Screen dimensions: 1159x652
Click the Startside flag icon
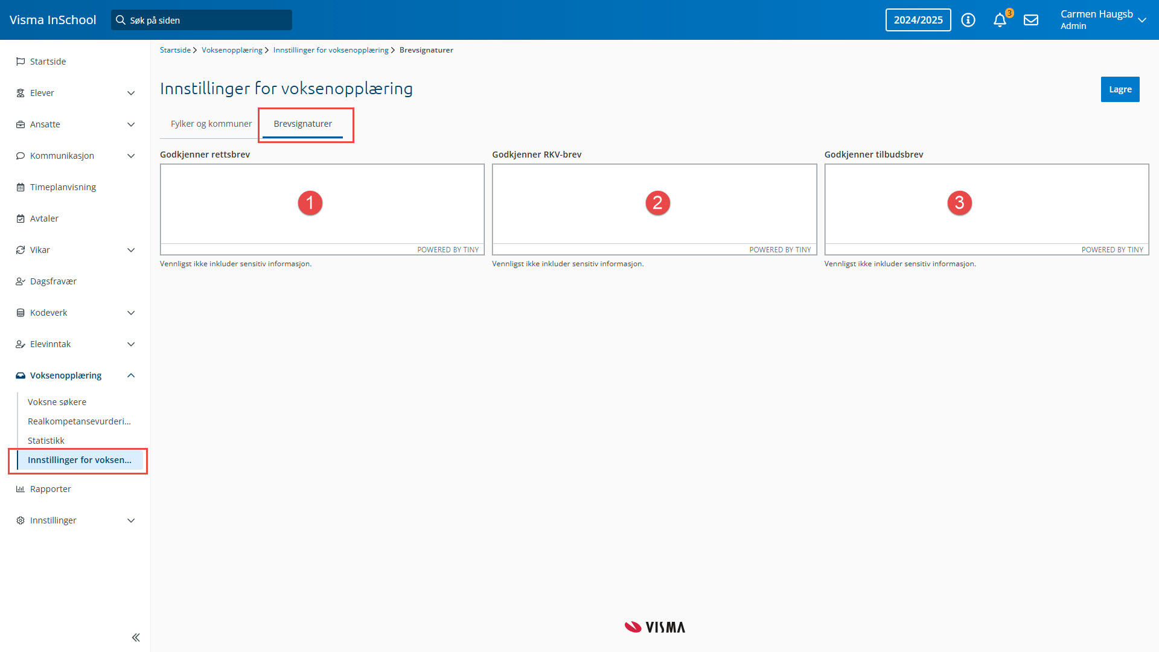(x=21, y=62)
